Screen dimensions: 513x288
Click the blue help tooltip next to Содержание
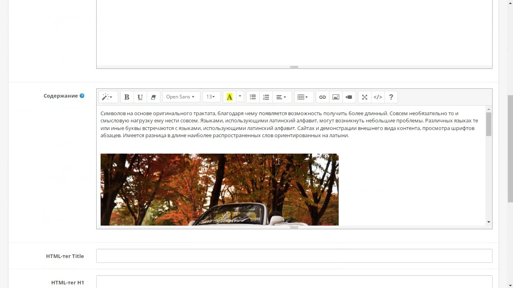(82, 96)
